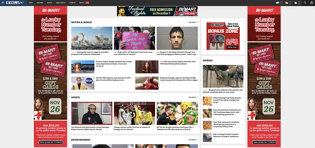This screenshot has height=148, width=315.
Task: Open the Chime In menu item
Action: [72, 3]
